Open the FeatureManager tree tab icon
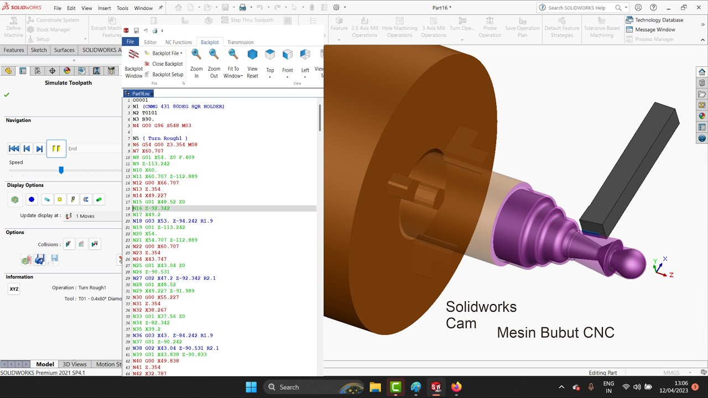This screenshot has width=708, height=398. [8, 71]
